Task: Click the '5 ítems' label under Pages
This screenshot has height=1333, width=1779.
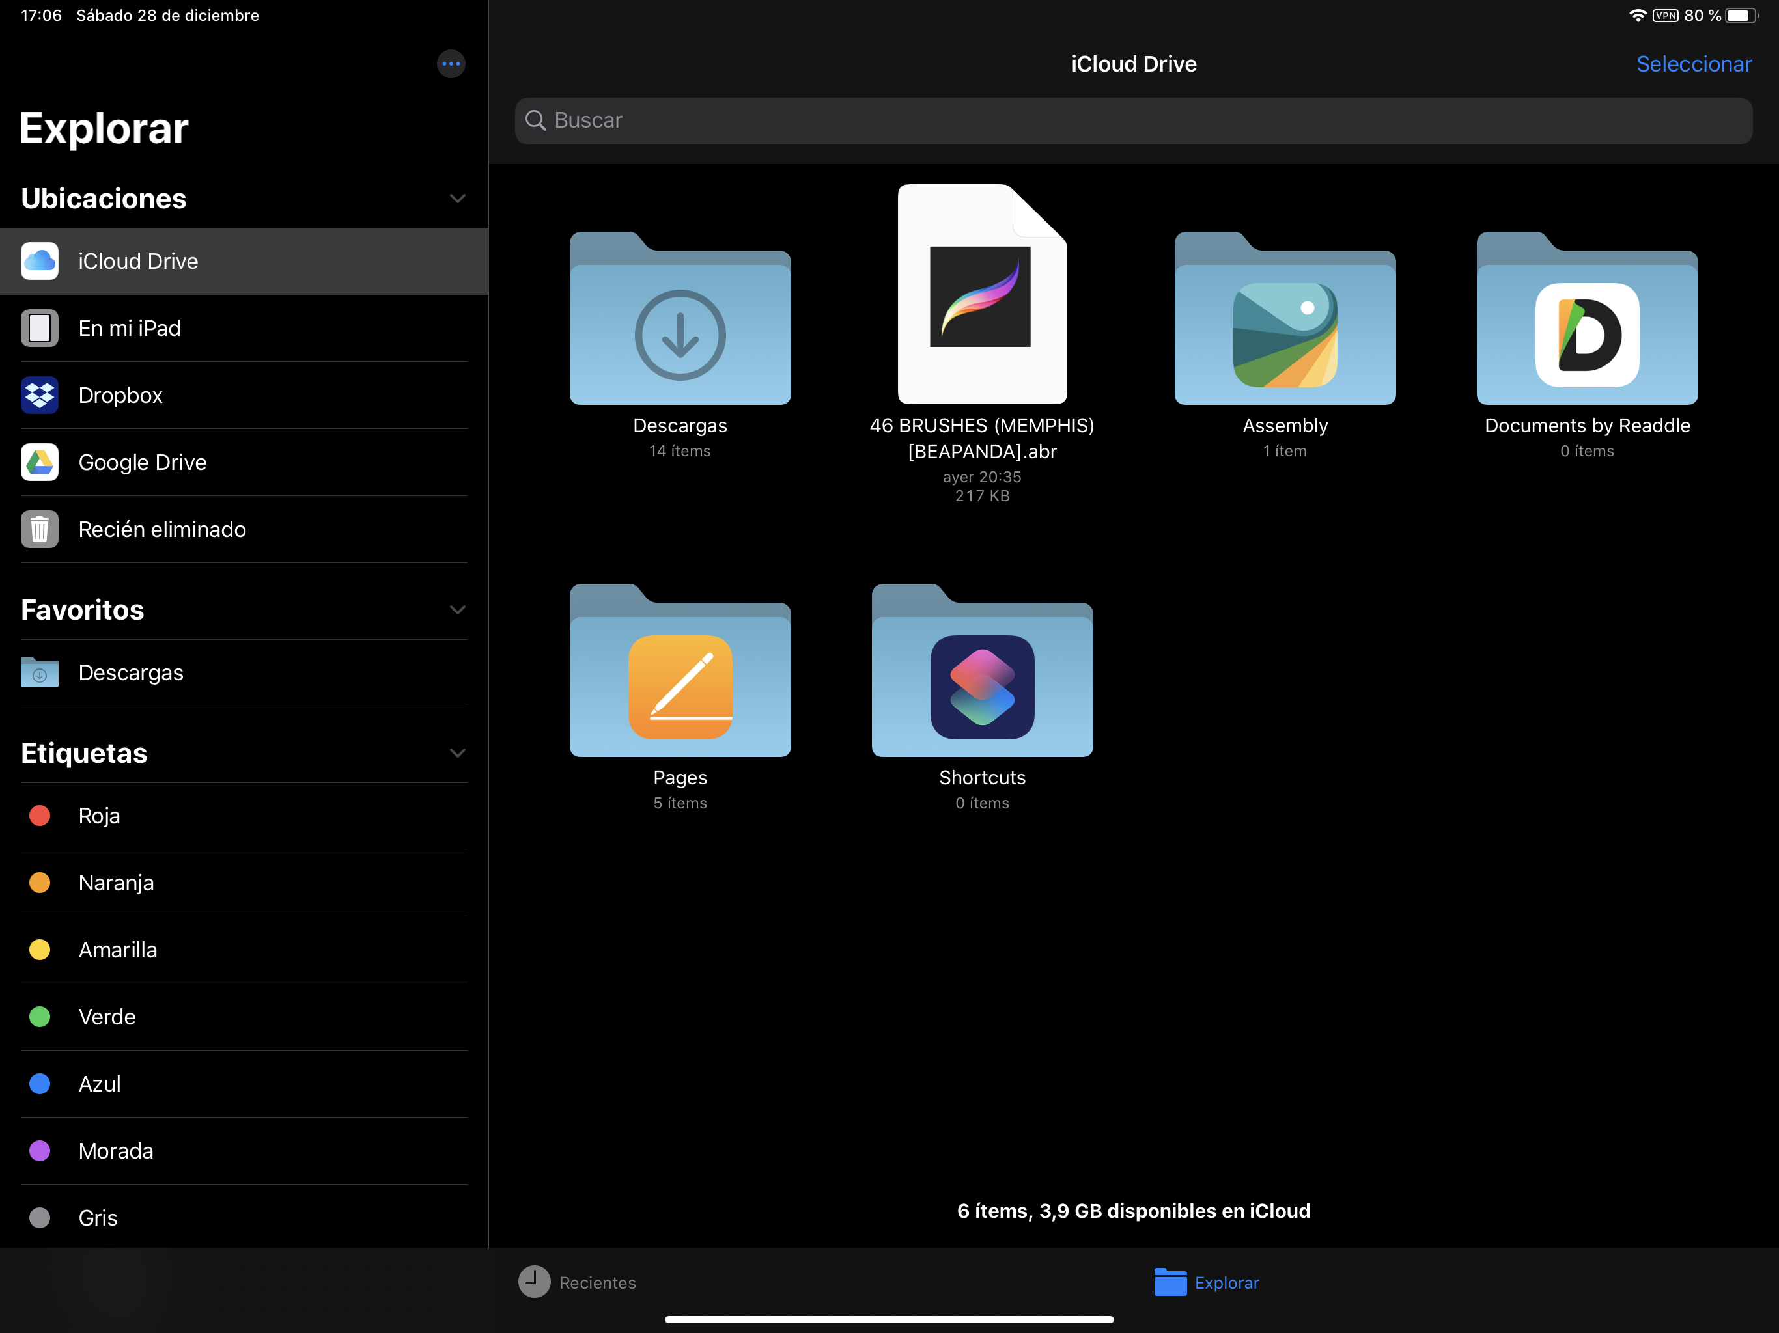Action: point(680,803)
